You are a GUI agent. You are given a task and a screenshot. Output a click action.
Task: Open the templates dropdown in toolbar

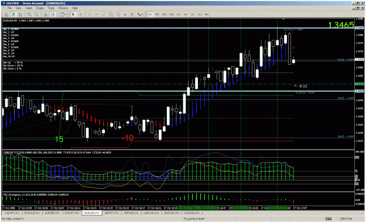coord(62,15)
